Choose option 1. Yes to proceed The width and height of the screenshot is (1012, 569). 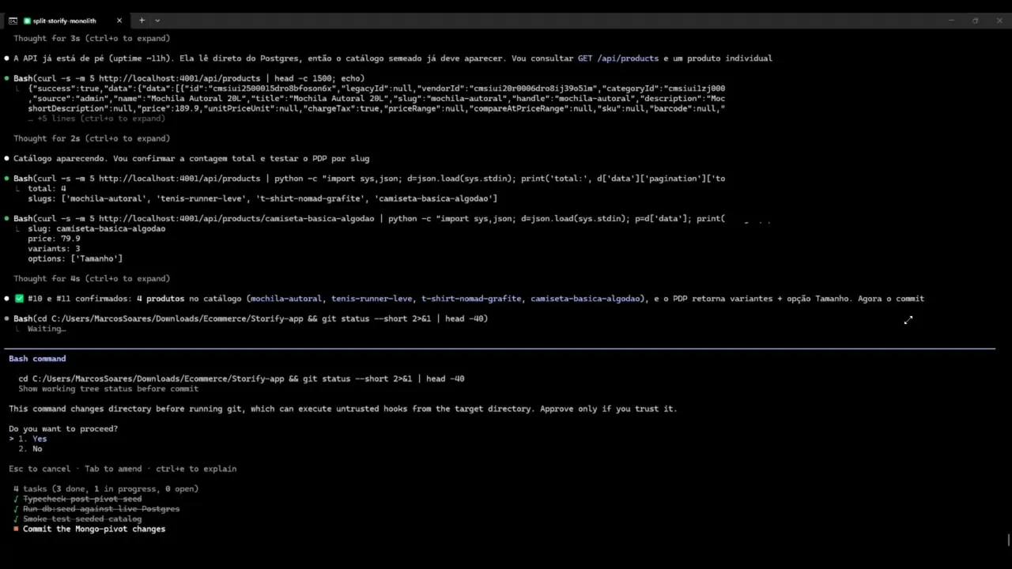32,439
